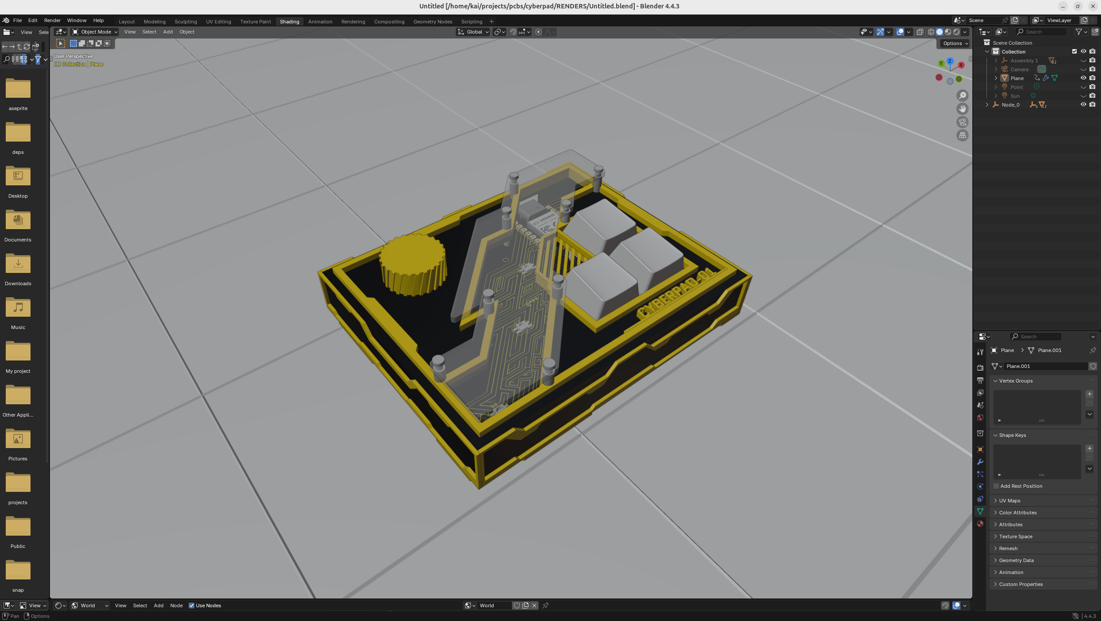
Task: Hide the Plane object in outliner
Action: click(1083, 78)
